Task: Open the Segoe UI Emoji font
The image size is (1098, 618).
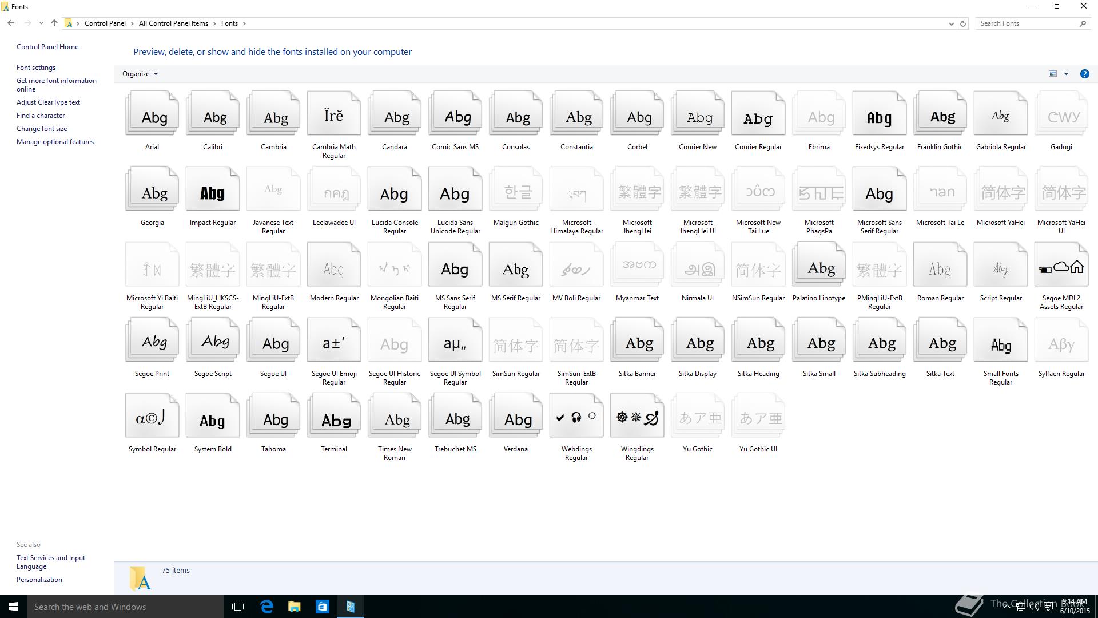Action: (333, 343)
